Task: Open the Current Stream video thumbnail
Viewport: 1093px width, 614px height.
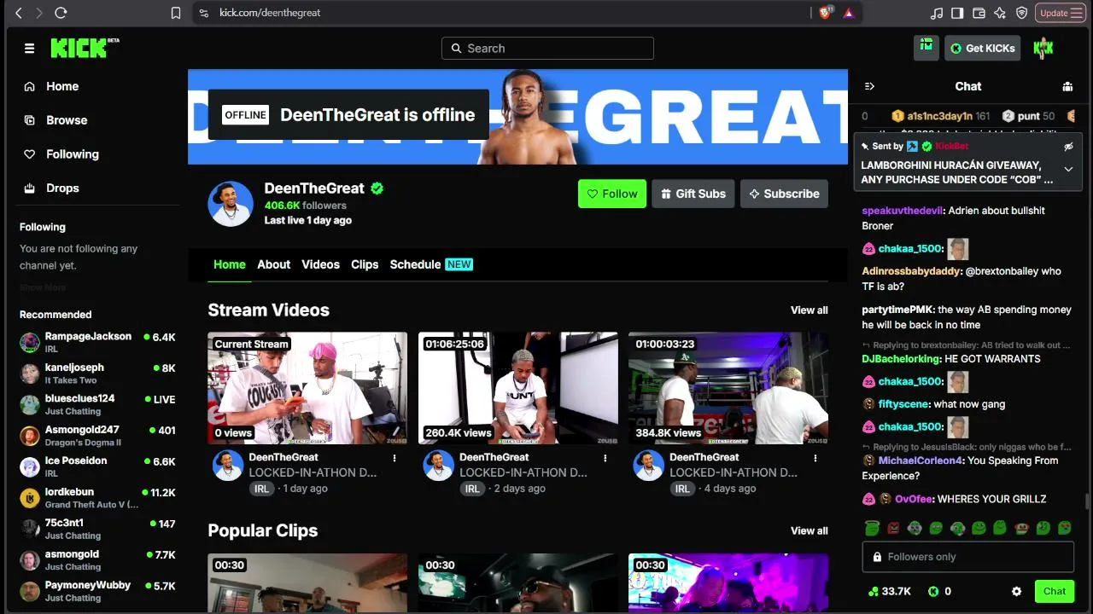Action: click(x=307, y=388)
